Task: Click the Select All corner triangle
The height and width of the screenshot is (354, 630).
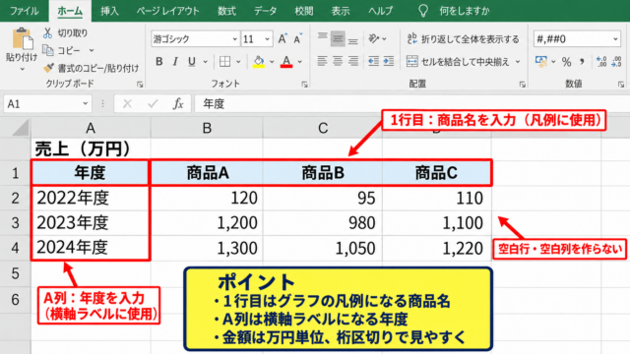Action: point(21,128)
